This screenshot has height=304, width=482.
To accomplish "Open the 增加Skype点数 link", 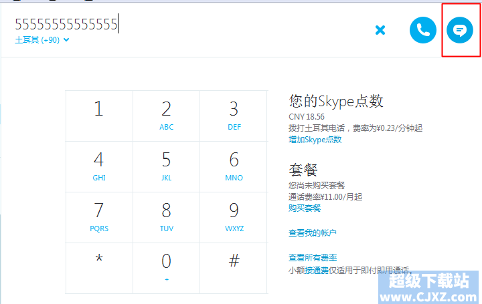I will 315,140.
